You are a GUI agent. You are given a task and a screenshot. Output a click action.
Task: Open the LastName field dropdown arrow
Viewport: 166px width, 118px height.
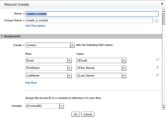(x=70, y=75)
